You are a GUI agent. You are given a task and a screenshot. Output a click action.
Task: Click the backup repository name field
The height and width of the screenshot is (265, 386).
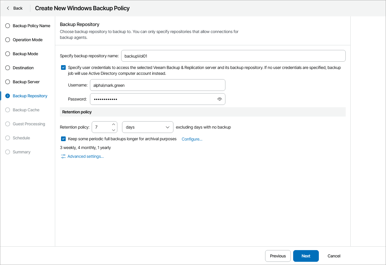click(233, 56)
